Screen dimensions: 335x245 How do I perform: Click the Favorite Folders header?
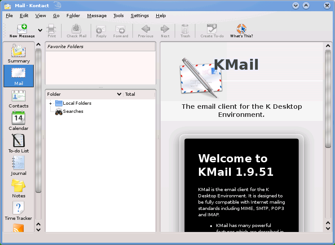point(100,46)
